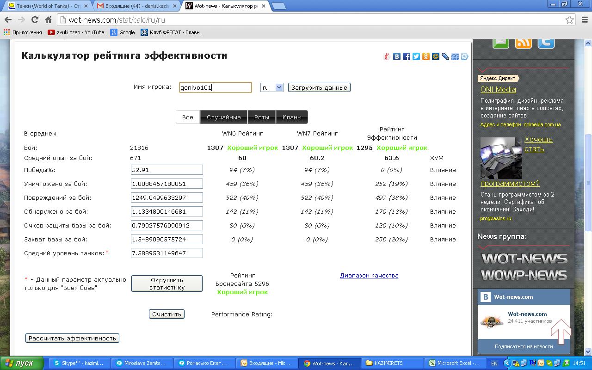
Task: Switch to the 'Случайные' battles tab
Action: (224, 117)
